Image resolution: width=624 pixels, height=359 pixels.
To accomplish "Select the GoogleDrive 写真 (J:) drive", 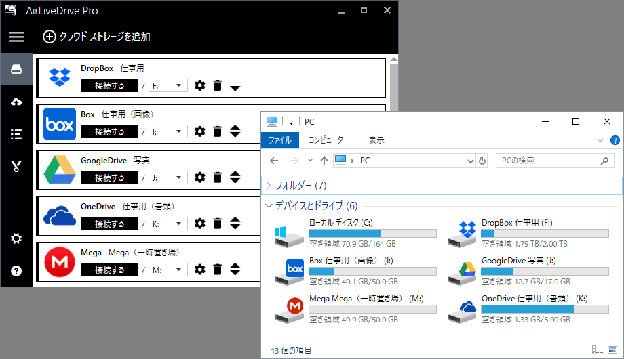I will tap(528, 271).
